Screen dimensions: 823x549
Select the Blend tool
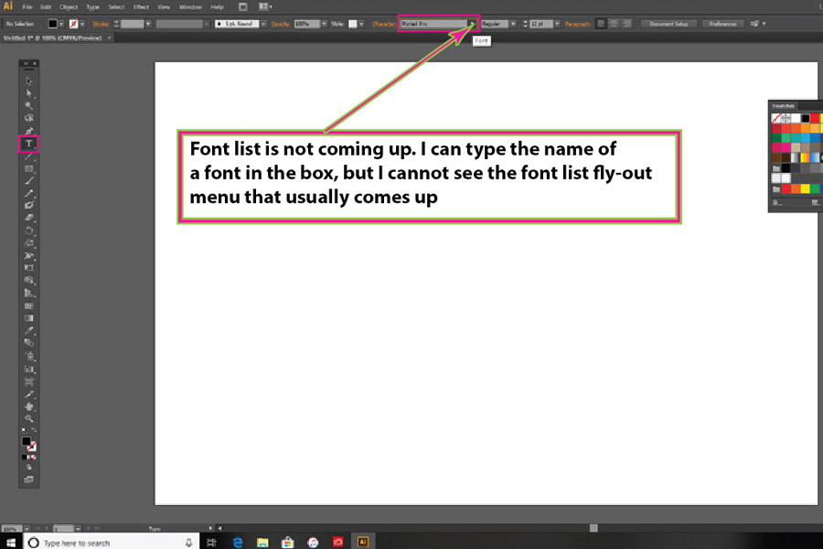pyautogui.click(x=29, y=342)
